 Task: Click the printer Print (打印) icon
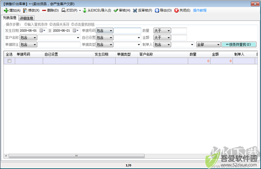point(64,10)
